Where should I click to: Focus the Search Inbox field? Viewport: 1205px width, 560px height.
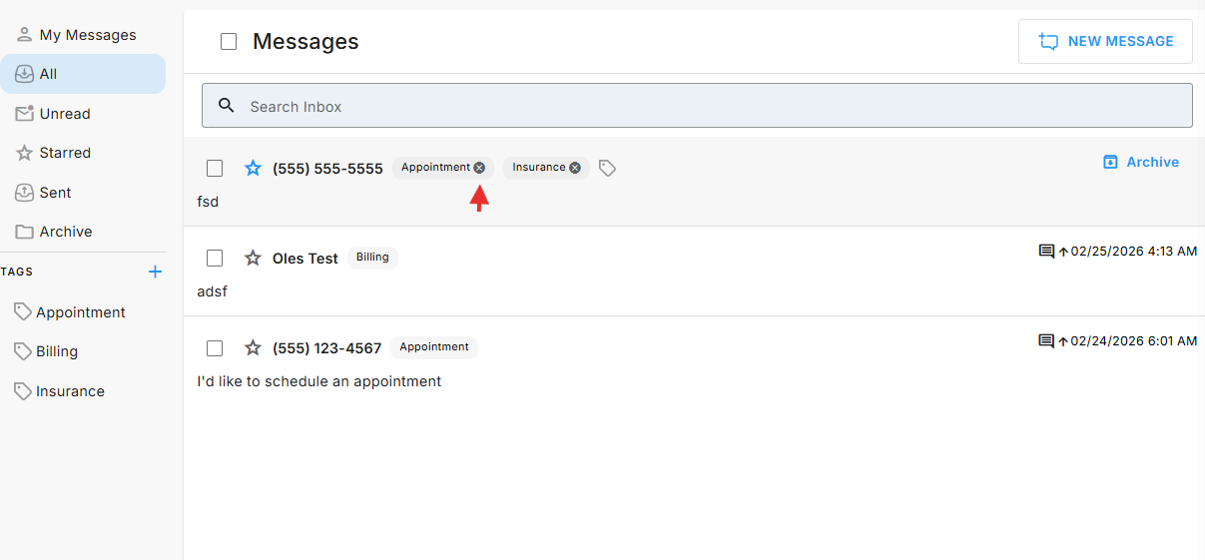pos(699,106)
